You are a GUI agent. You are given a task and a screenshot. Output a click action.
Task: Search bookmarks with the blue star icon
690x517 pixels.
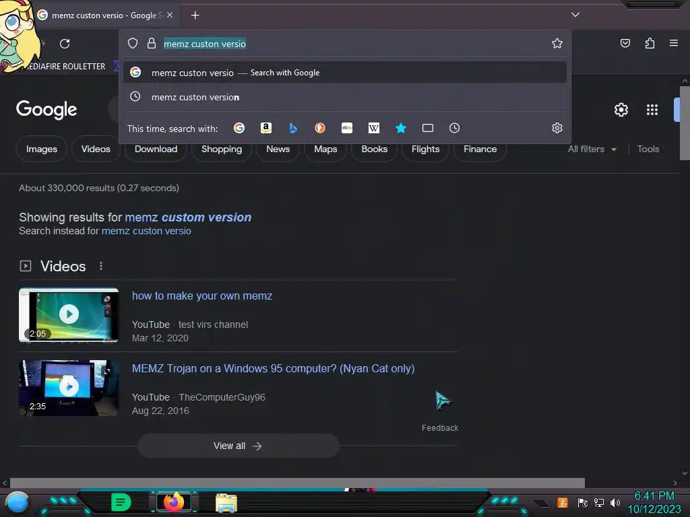[x=400, y=128]
